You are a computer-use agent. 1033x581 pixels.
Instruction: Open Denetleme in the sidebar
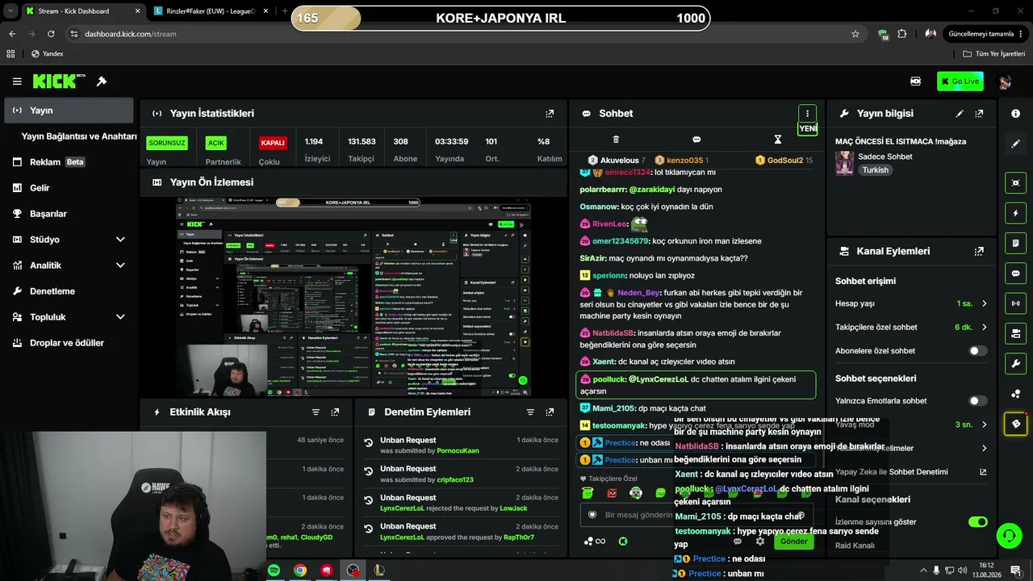[x=69, y=291]
